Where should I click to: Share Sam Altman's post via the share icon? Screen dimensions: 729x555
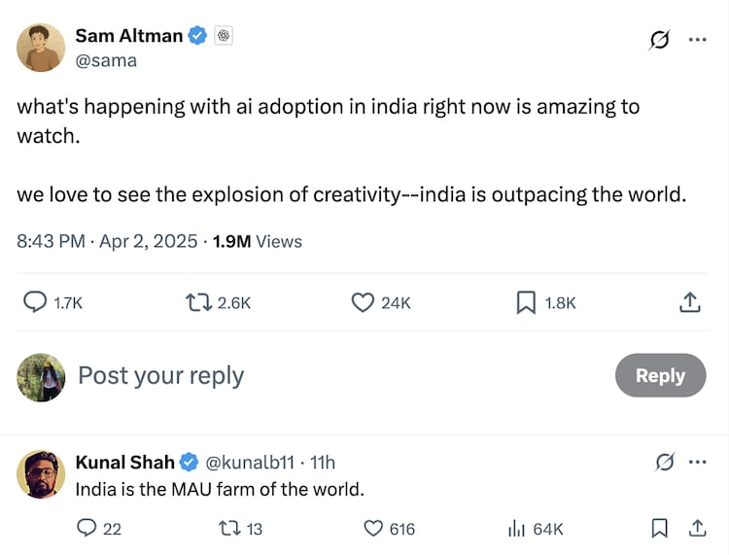pos(688,303)
